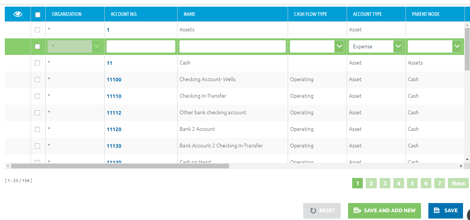Open account number 11130 link
The width and height of the screenshot is (470, 220).
[114, 146]
